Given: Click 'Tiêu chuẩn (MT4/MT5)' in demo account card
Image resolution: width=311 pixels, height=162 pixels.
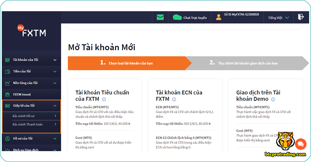Looking at the screenshot, I should [253, 107].
